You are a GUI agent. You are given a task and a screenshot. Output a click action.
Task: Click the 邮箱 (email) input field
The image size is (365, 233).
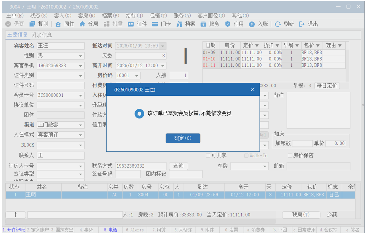pyautogui.click(x=318, y=166)
